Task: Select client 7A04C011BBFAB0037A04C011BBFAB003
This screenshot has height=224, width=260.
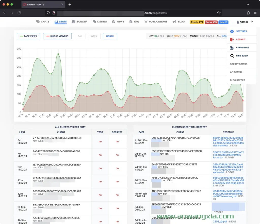Action: (56, 151)
